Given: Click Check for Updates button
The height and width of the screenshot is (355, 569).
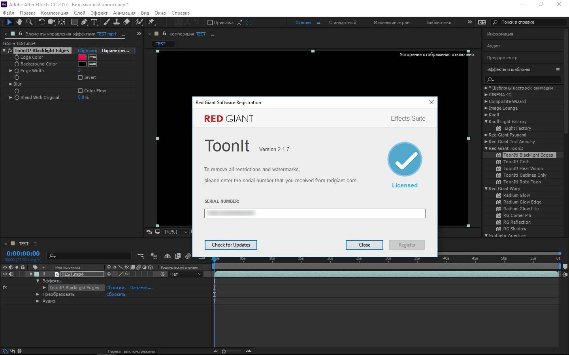Looking at the screenshot, I should (x=231, y=245).
